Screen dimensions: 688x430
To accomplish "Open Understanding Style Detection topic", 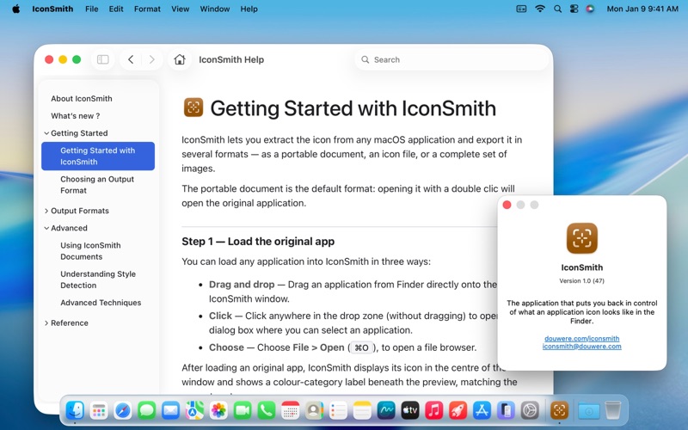I will tap(98, 279).
